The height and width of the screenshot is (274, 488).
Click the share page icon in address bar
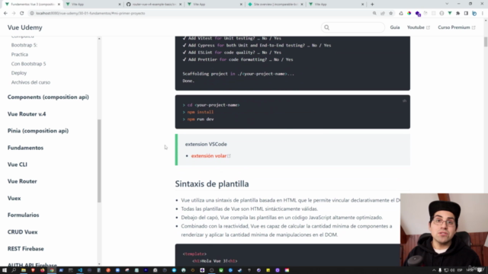(383, 14)
